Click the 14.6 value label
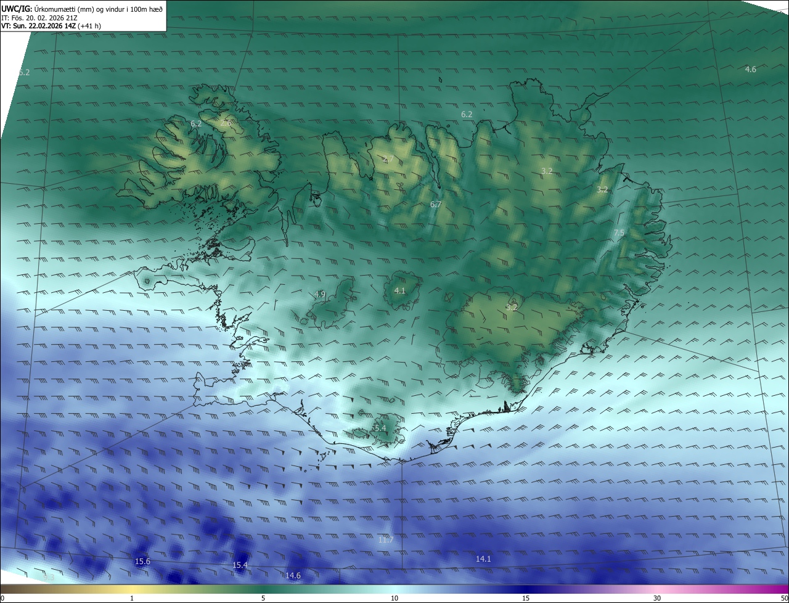The height and width of the screenshot is (603, 789). click(293, 575)
